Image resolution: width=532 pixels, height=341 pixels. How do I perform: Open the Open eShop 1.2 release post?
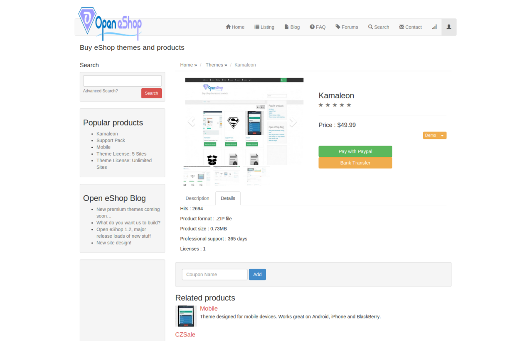pos(123,232)
